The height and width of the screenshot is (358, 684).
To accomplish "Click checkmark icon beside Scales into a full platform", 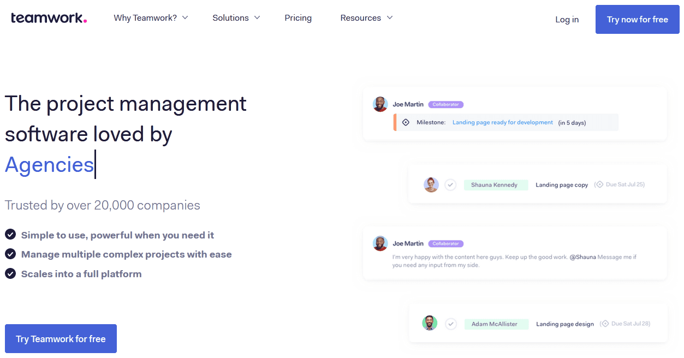I will tap(10, 273).
